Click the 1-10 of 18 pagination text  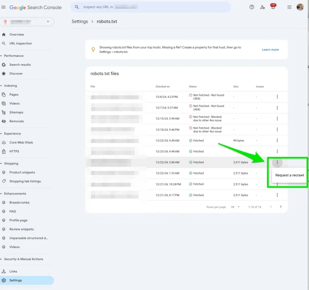click(255, 207)
